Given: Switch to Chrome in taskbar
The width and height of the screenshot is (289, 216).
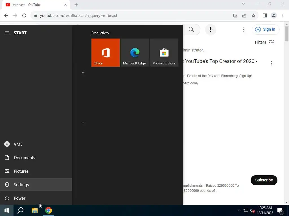Looking at the screenshot, I should (49, 210).
